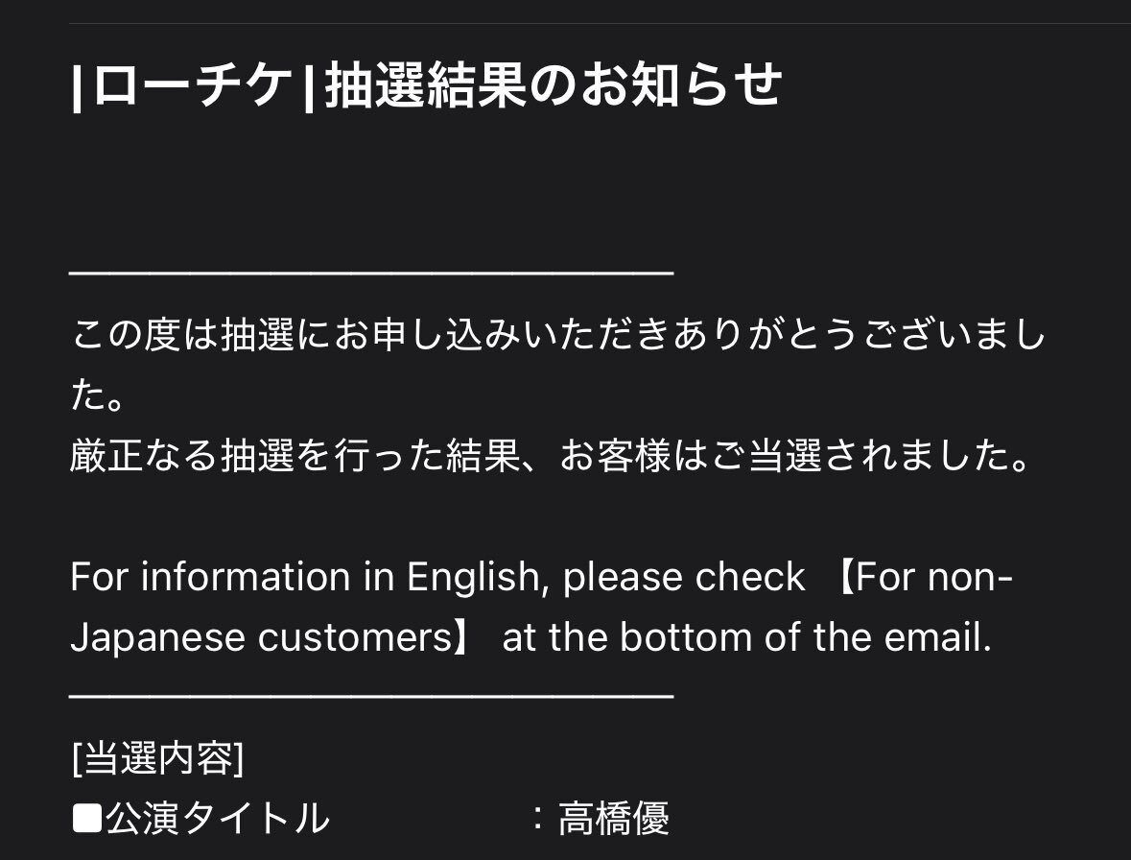Click the 公演タイトル label

pyautogui.click(x=218, y=819)
